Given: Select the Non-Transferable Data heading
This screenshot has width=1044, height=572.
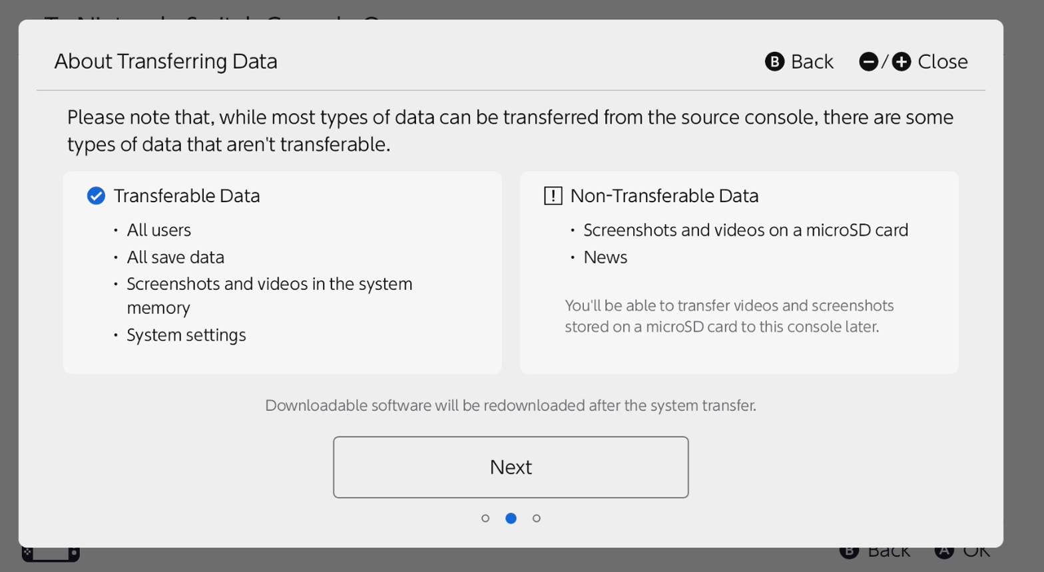Looking at the screenshot, I should [664, 196].
